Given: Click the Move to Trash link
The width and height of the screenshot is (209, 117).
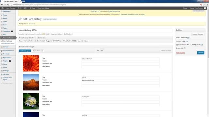Looking at the screenshot, I should point(181,53).
